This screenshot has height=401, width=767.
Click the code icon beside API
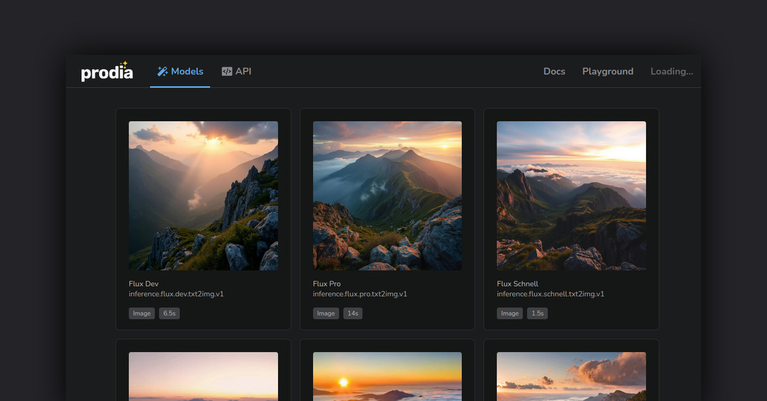click(227, 72)
